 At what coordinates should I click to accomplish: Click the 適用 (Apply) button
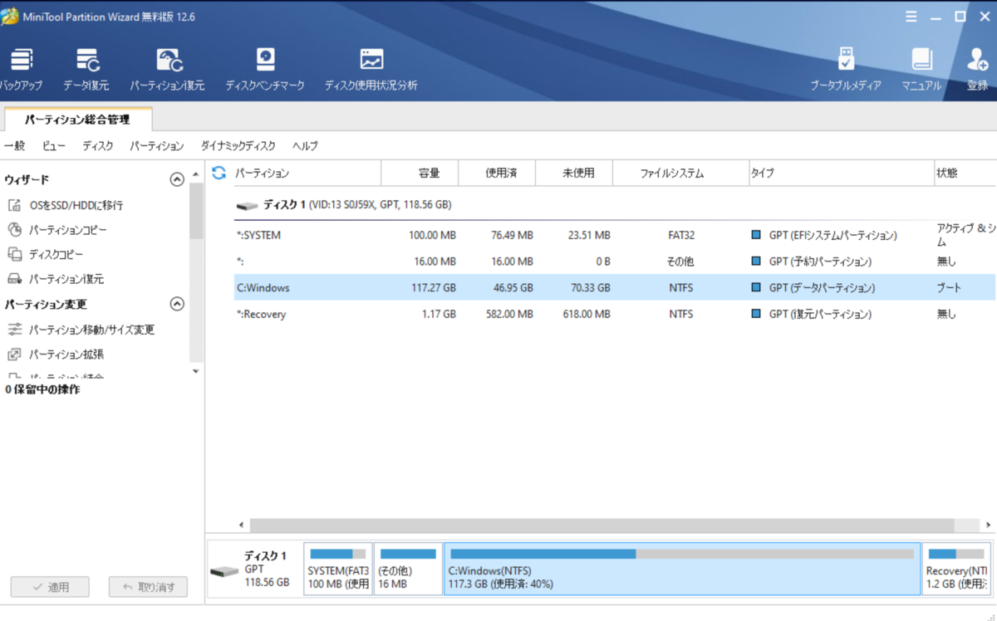(50, 586)
